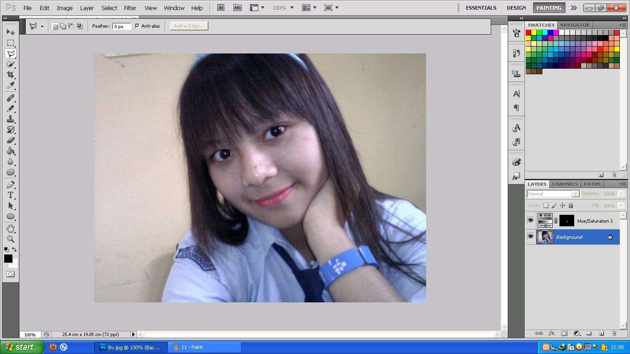Image resolution: width=630 pixels, height=354 pixels.
Task: Select the Rectangular Marquee tool
Action: tap(10, 43)
